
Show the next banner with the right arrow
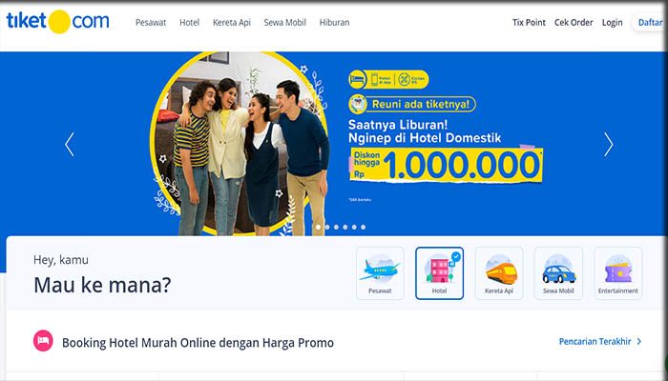pyautogui.click(x=609, y=145)
